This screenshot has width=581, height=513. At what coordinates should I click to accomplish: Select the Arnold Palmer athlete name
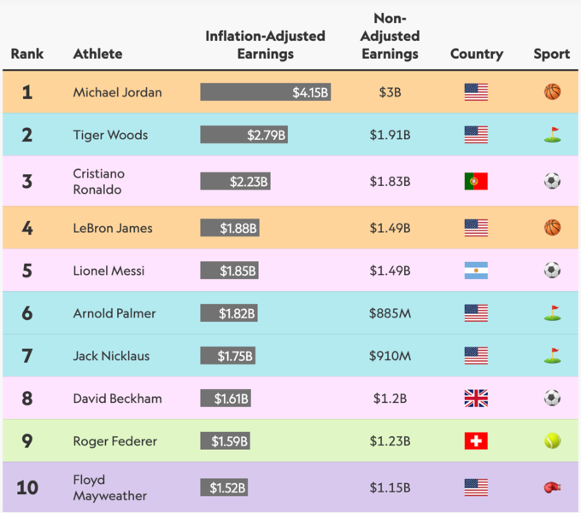coord(114,313)
